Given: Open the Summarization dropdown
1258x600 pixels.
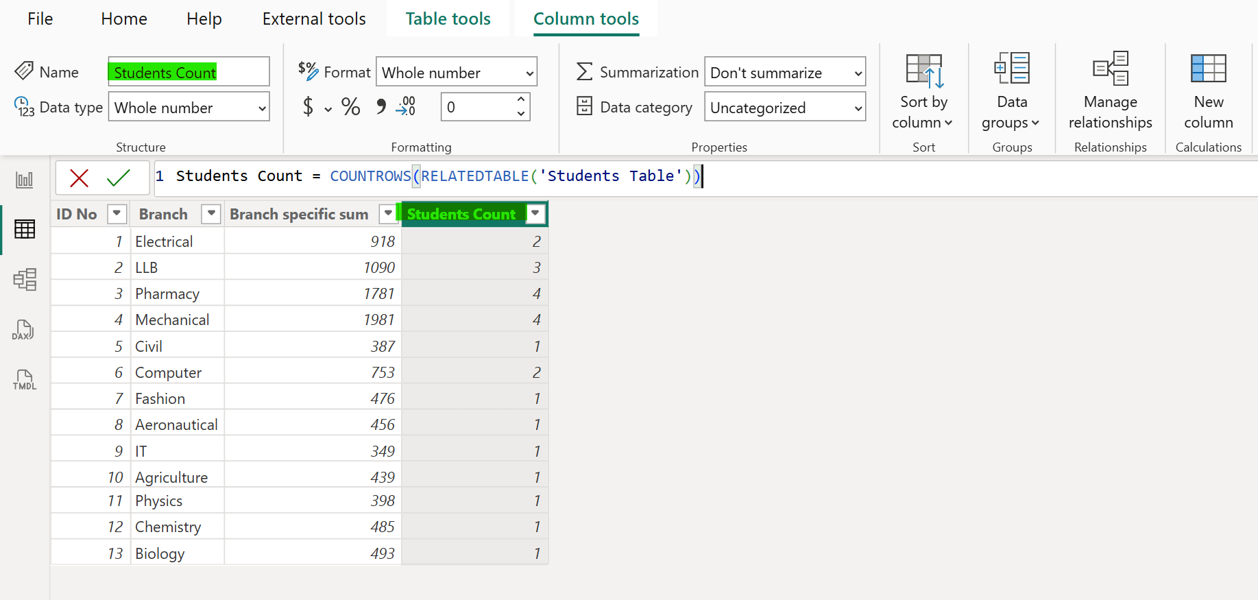Looking at the screenshot, I should pos(785,73).
